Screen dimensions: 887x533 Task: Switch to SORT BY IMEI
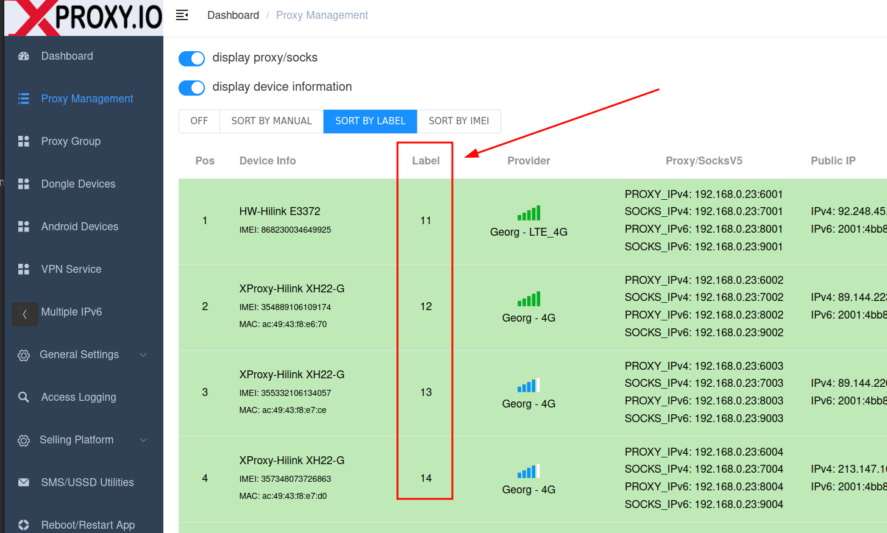tap(458, 121)
